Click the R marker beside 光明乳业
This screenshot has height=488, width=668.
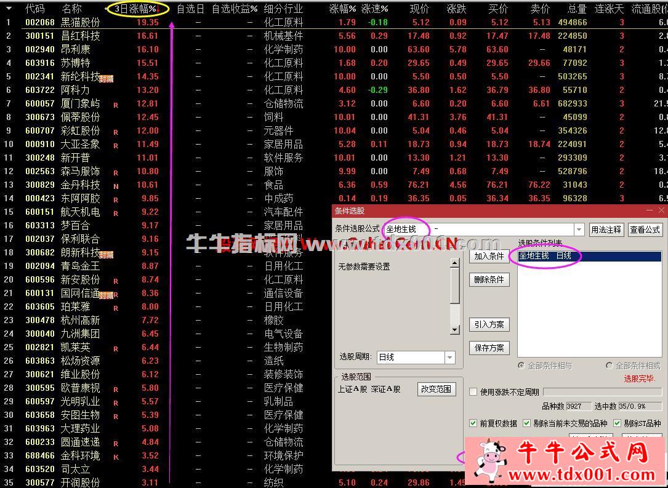(116, 403)
